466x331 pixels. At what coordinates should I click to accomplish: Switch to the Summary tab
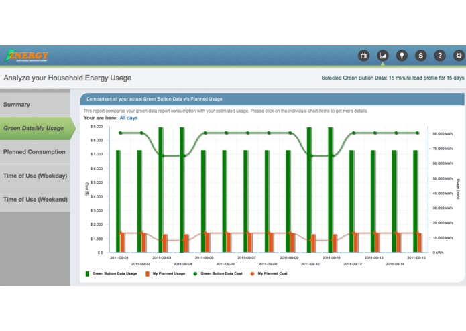[35, 105]
